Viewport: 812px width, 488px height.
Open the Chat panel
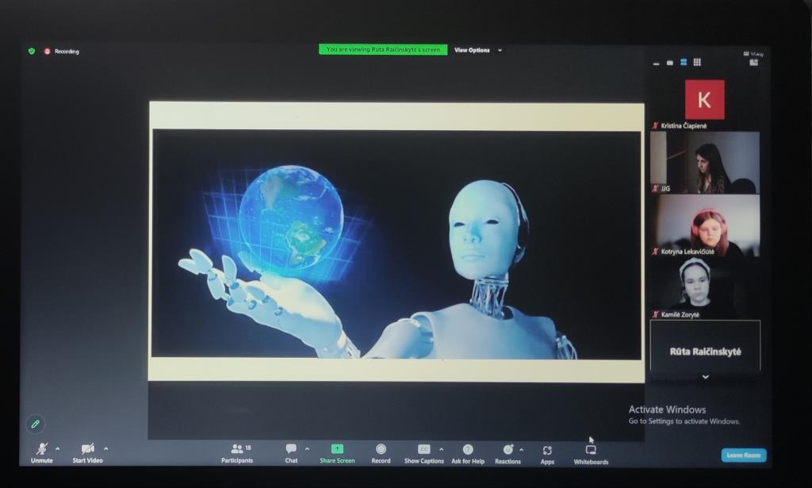coord(291,453)
